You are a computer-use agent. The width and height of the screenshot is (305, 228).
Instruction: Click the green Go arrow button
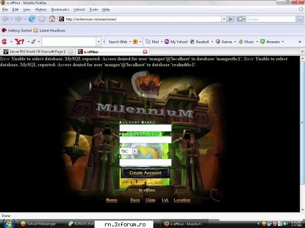(x=230, y=19)
